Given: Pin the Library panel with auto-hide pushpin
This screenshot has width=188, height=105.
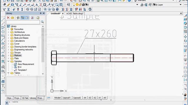Looking at the screenshot, I should coord(41,13).
